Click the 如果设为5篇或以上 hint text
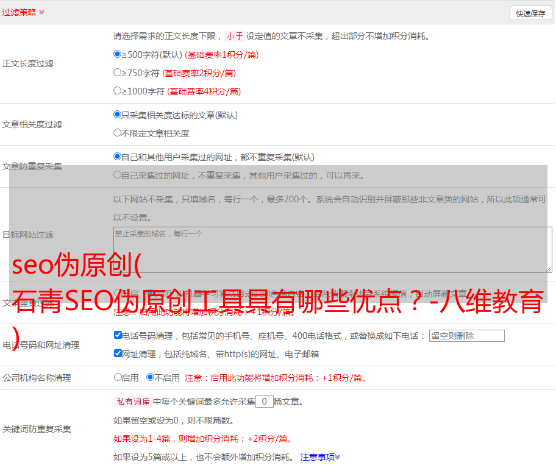This screenshot has width=556, height=468. [204, 458]
